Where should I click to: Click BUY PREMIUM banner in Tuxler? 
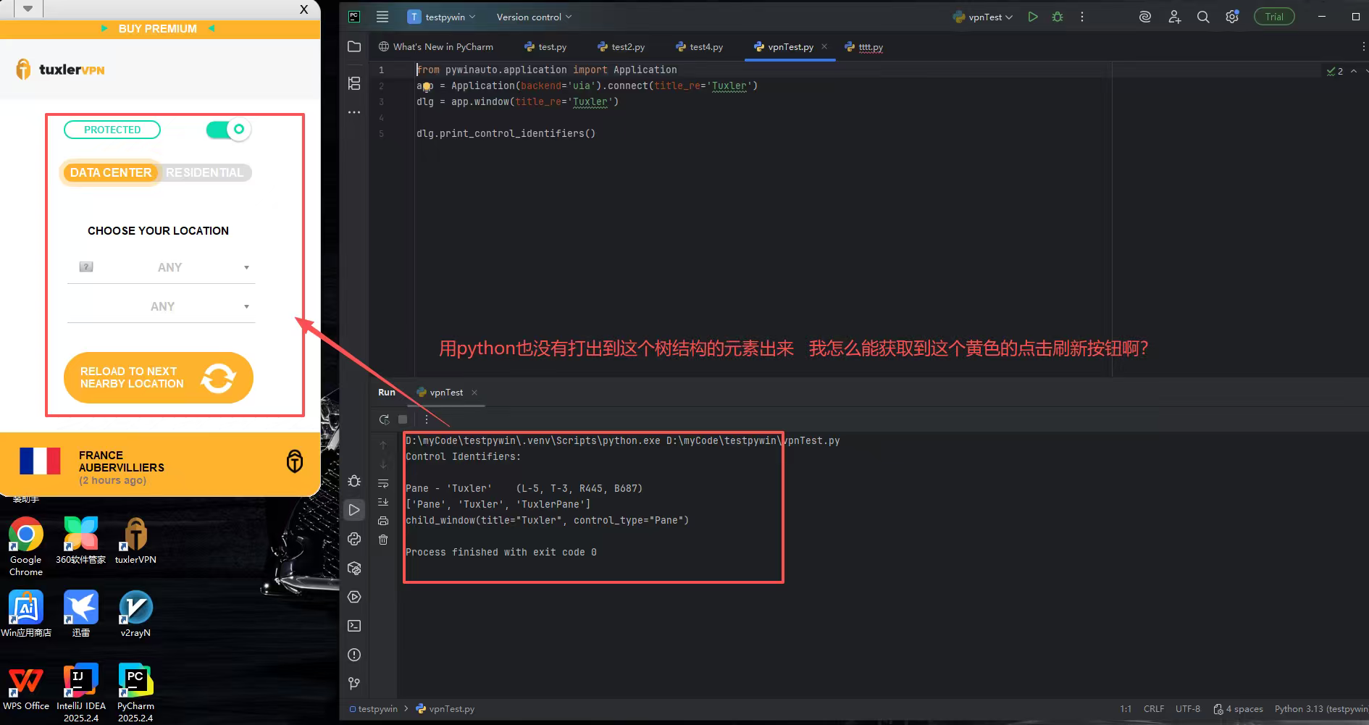point(158,29)
